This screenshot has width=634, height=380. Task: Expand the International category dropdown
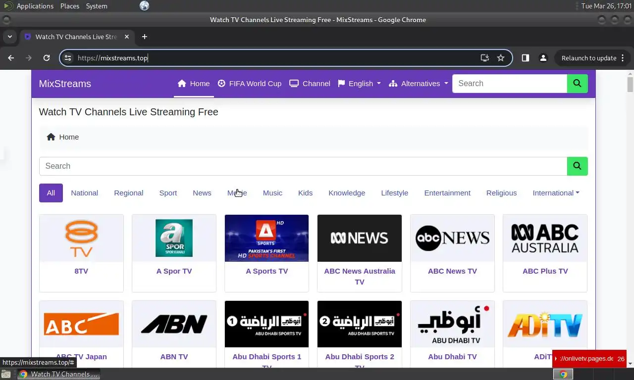(556, 193)
